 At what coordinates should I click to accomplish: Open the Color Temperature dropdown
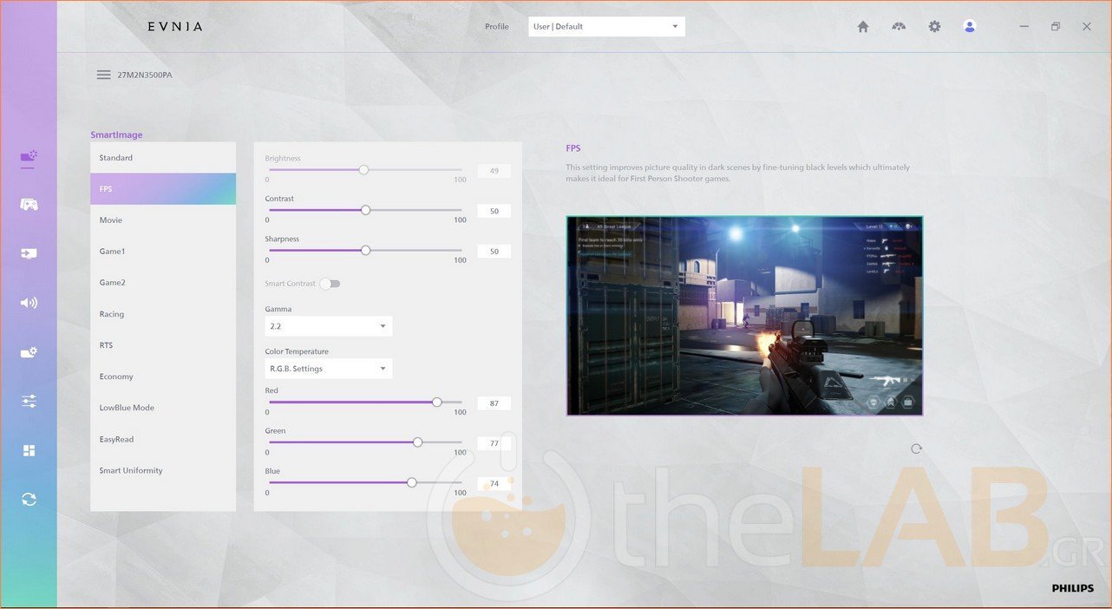coord(329,369)
